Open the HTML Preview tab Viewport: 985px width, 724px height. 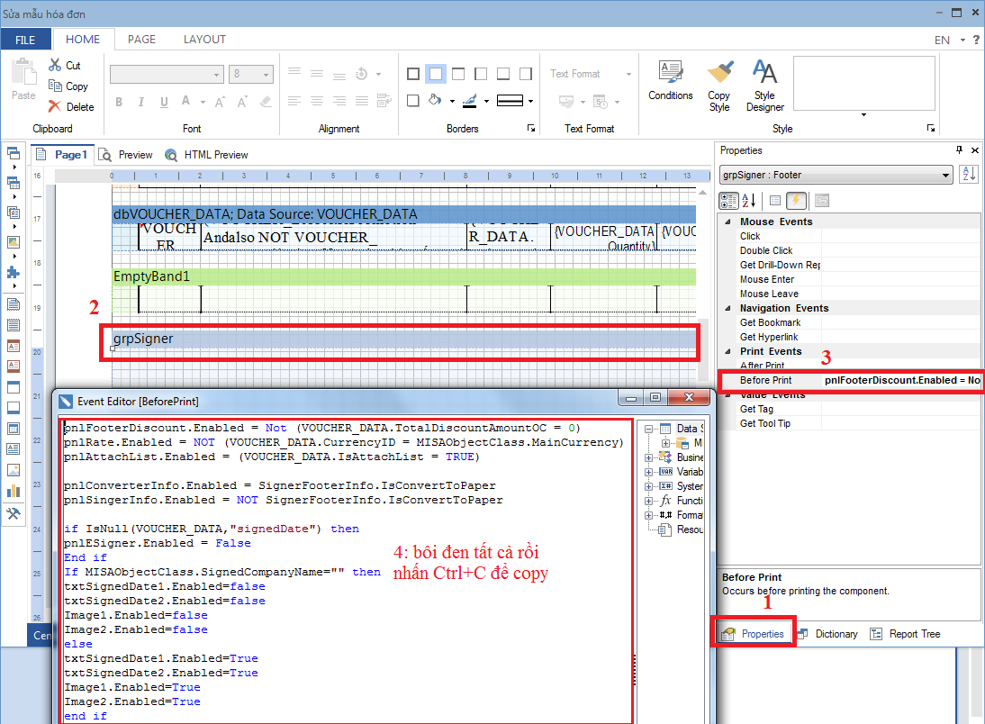(206, 155)
